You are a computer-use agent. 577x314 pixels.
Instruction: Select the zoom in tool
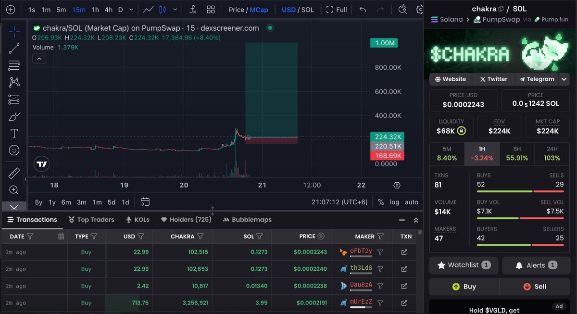pyautogui.click(x=14, y=190)
